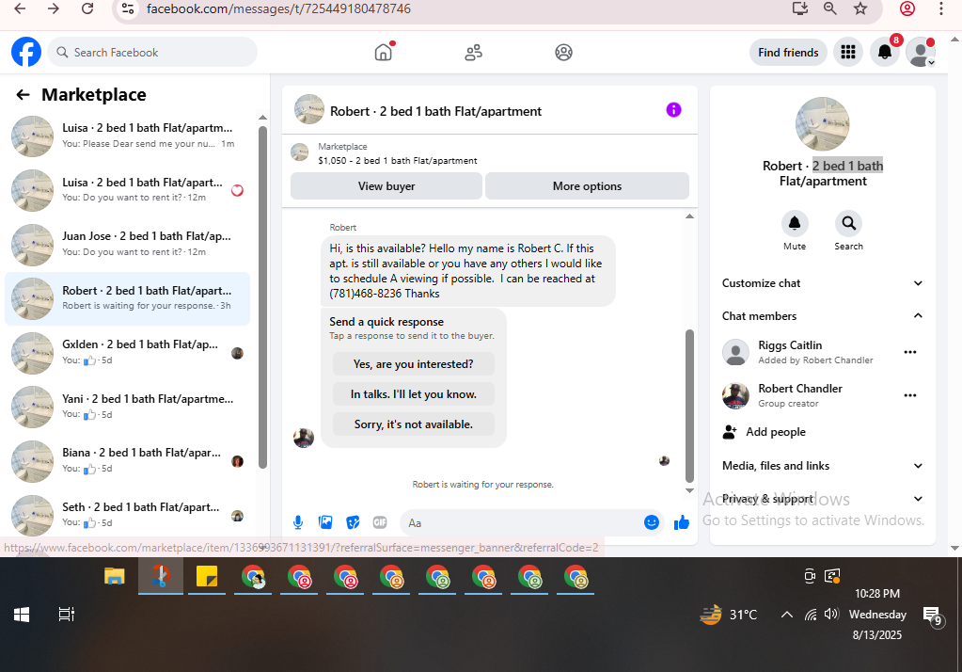This screenshot has height=672, width=962.
Task: Open Windows Start menu
Action: [22, 615]
